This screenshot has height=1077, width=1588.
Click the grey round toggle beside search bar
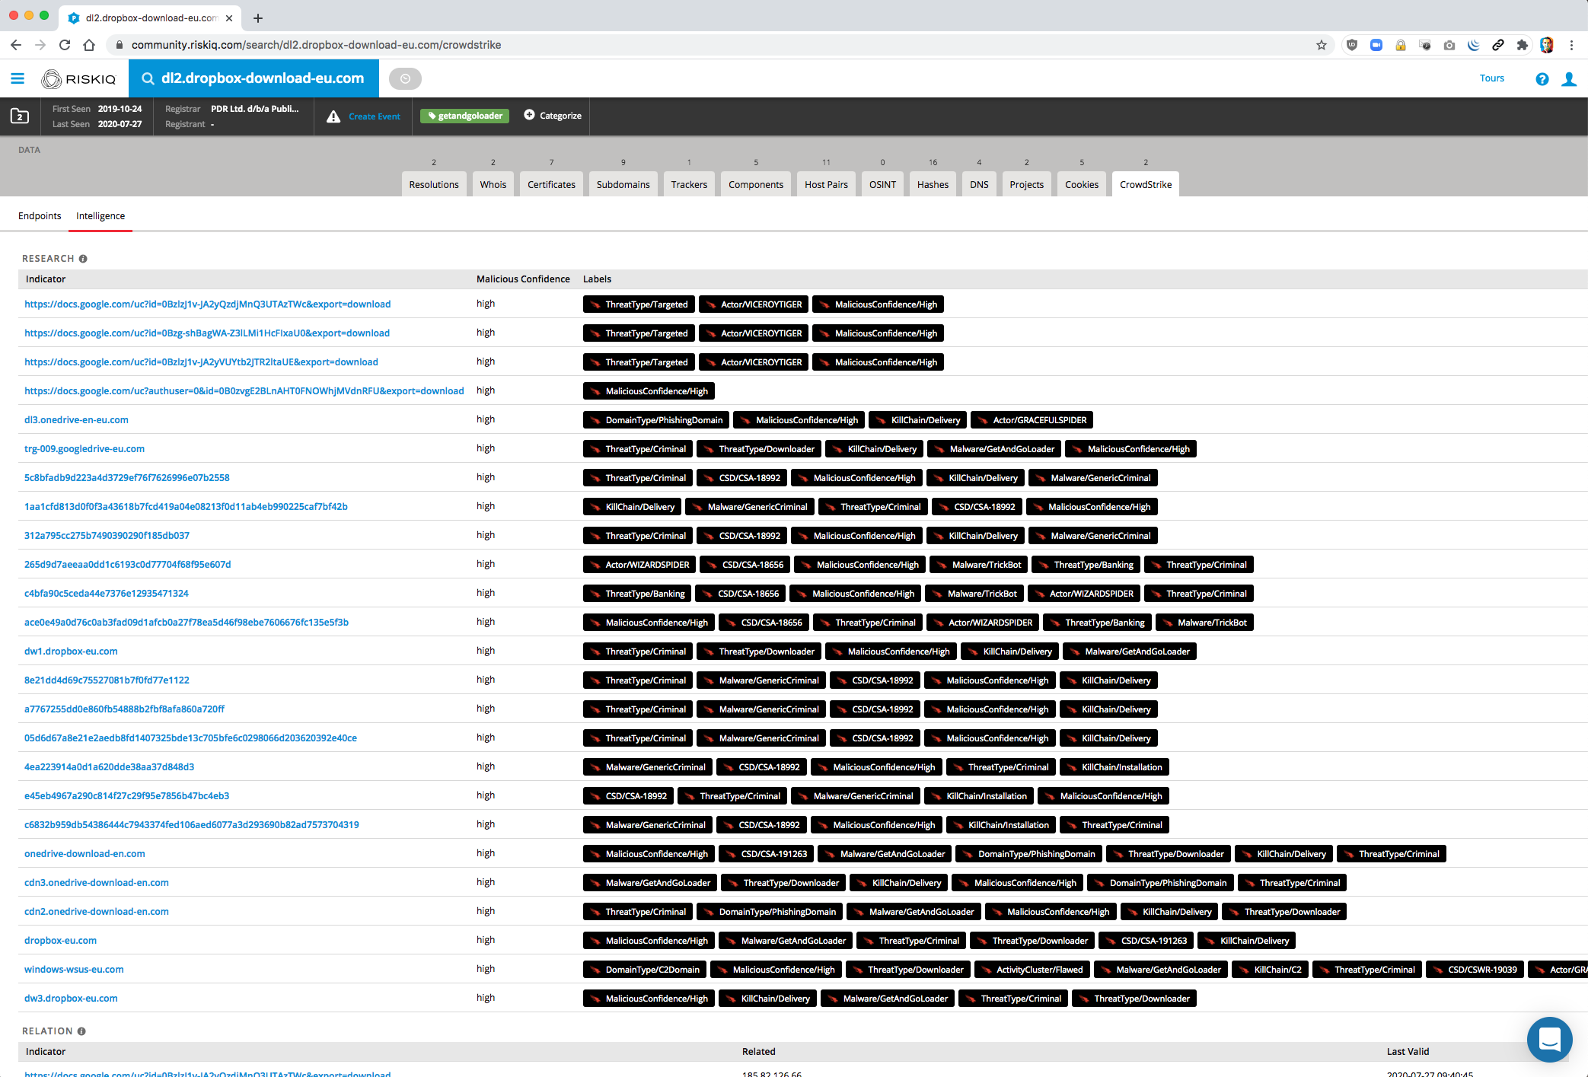[x=405, y=78]
